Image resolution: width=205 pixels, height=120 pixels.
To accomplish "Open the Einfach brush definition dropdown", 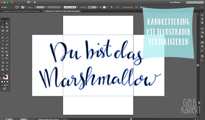I will [77, 7].
